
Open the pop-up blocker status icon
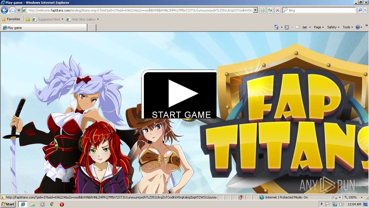coord(241,197)
